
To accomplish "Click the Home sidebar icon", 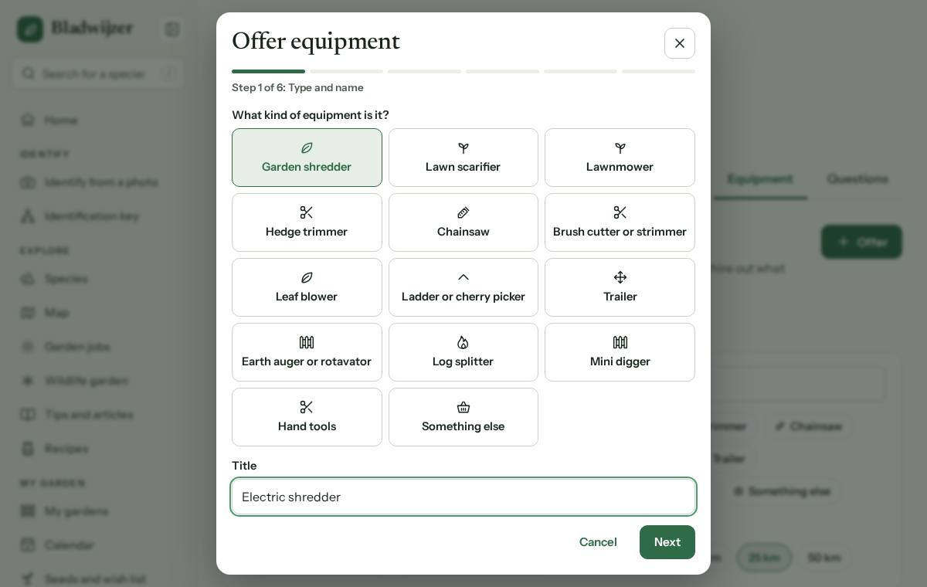I will pos(28,120).
